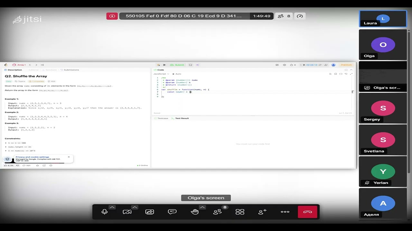Close the privacy and cookie settings popup

69,157
